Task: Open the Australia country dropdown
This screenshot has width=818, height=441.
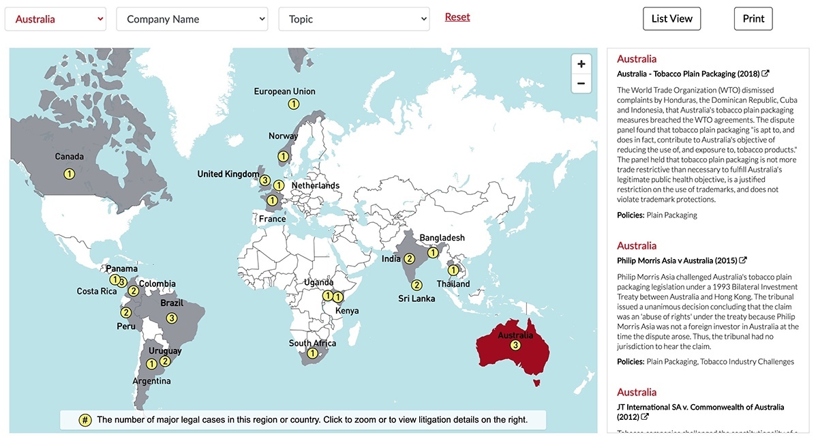Action: [55, 19]
